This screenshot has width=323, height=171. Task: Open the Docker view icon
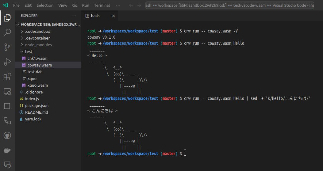coord(7,150)
